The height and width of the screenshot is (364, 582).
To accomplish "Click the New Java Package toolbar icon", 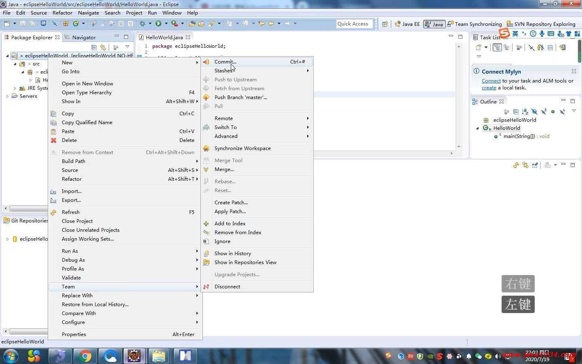I will (x=66, y=23).
